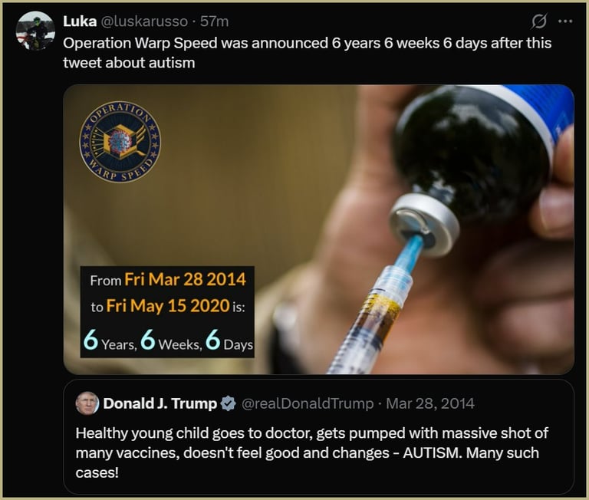Click the blue verified badge
Image resolution: width=589 pixels, height=500 pixels.
[228, 403]
